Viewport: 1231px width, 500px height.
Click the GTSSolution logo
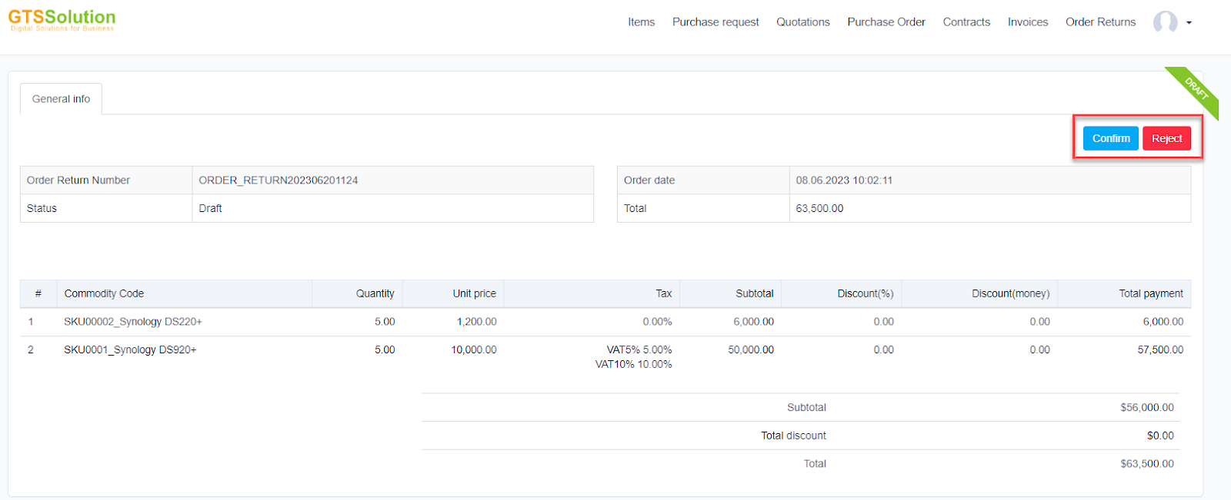click(x=62, y=19)
